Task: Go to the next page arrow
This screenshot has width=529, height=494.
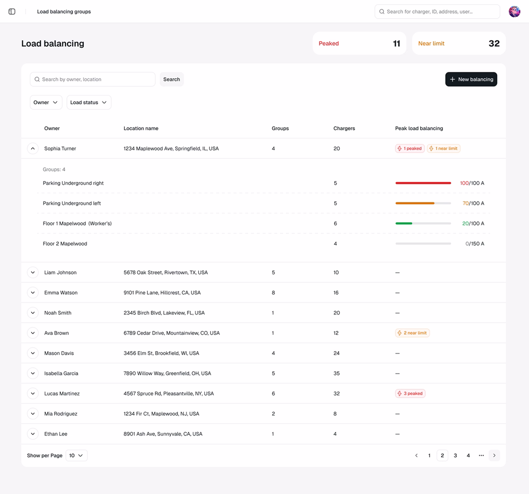Action: [x=494, y=455]
